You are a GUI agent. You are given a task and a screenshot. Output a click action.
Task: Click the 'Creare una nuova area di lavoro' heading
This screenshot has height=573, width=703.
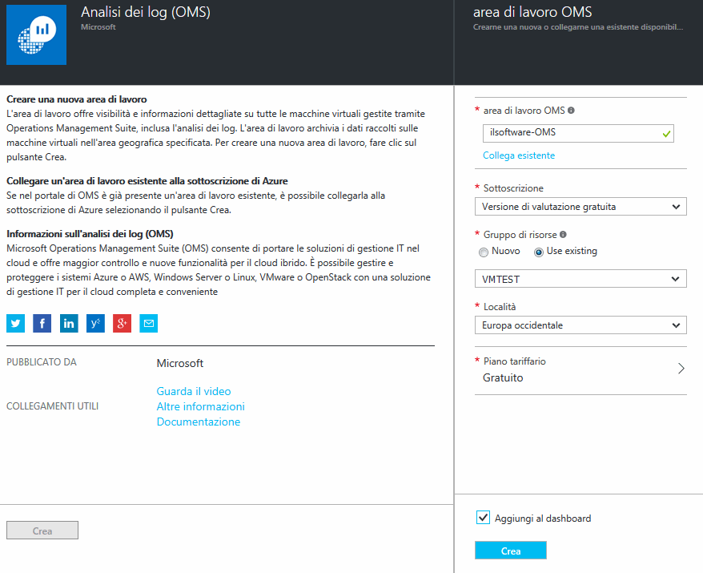[x=77, y=99]
